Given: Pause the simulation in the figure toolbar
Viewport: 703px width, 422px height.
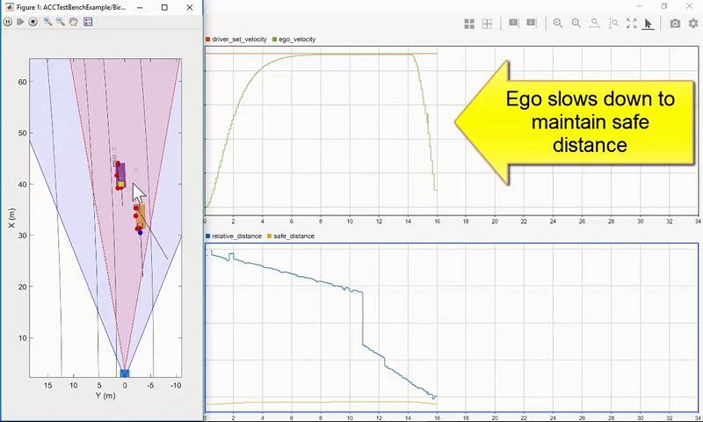Looking at the screenshot, I should 8,22.
